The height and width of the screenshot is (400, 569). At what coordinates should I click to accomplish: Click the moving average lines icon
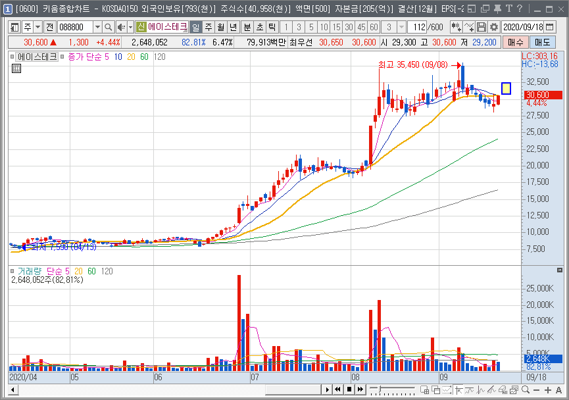(x=469, y=390)
